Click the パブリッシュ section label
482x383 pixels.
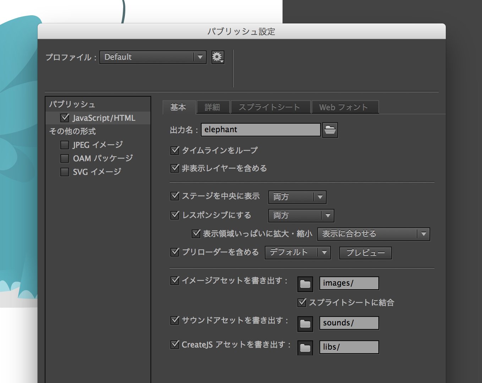click(x=72, y=104)
